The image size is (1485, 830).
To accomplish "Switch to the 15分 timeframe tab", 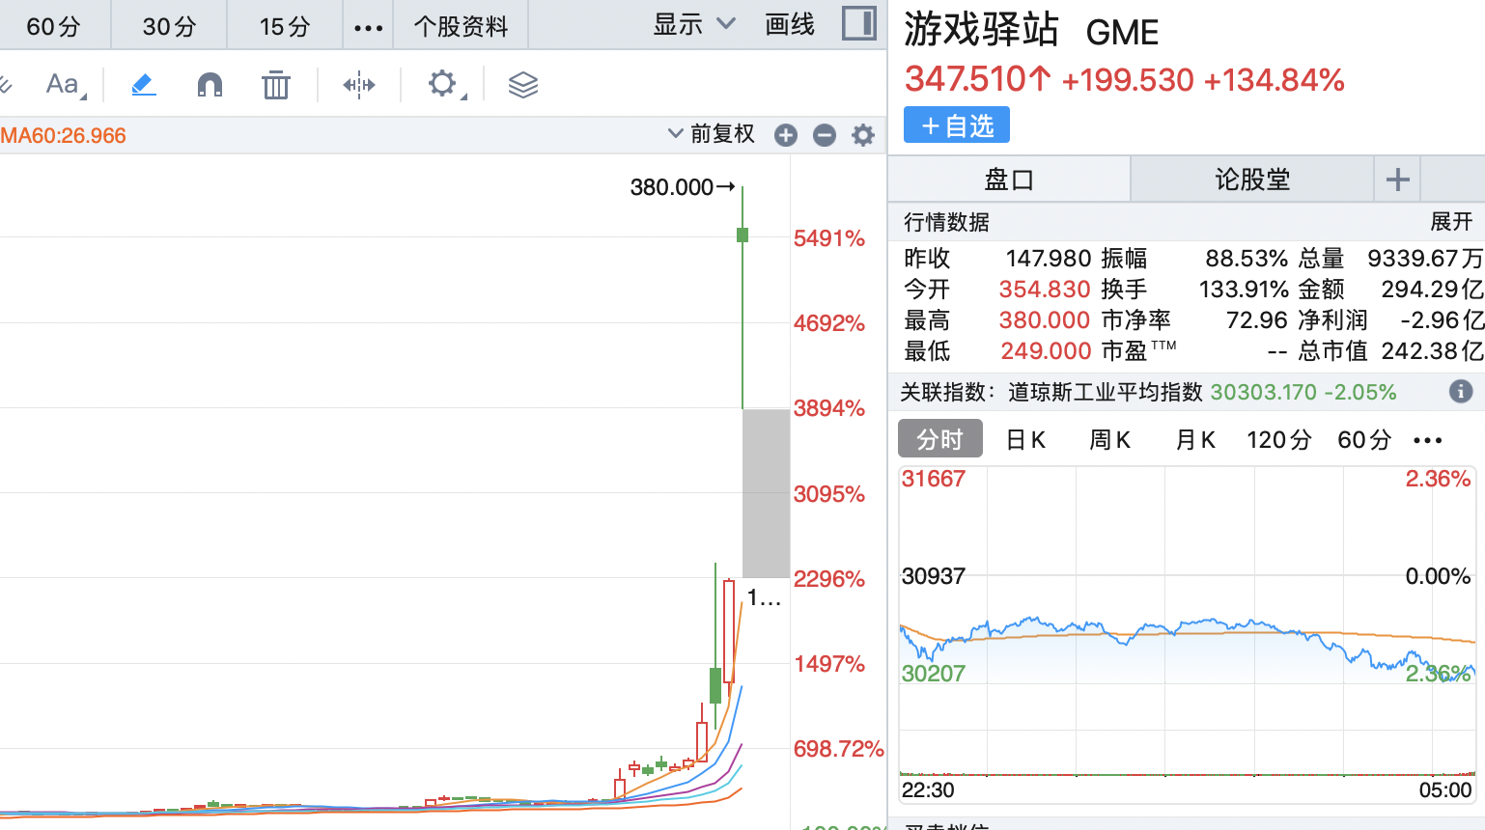I will (x=285, y=26).
